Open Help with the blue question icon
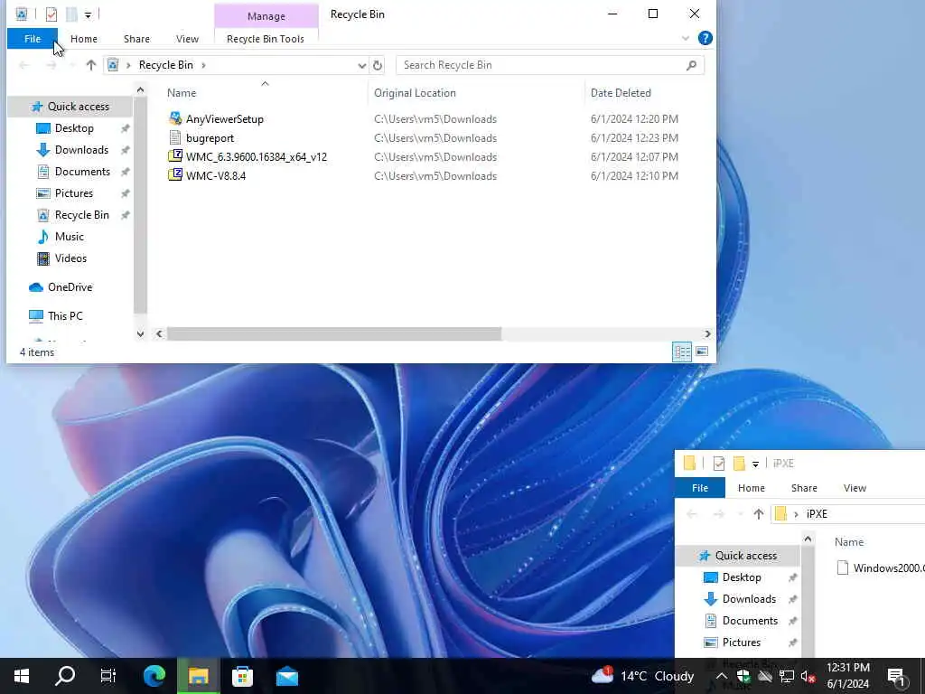 [705, 38]
